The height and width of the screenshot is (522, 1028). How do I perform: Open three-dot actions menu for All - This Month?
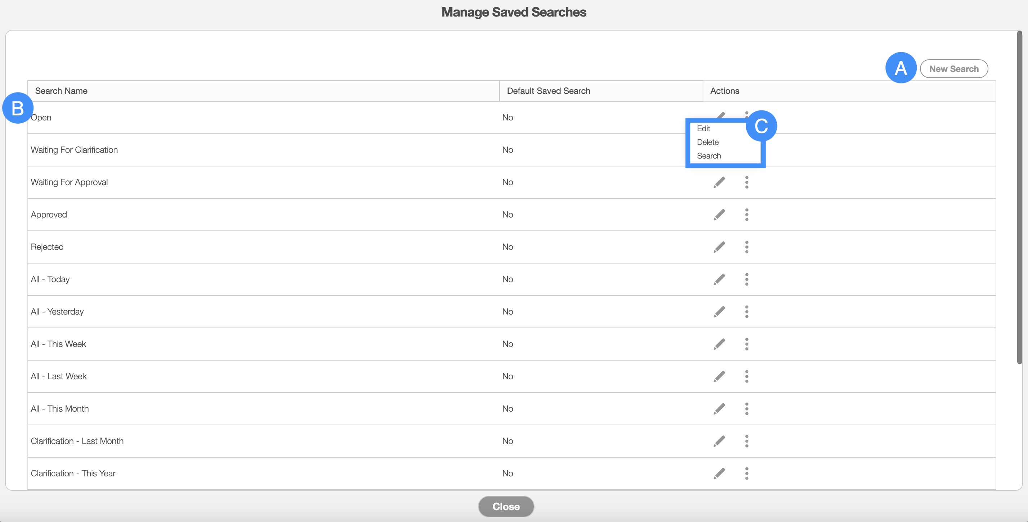coord(747,409)
